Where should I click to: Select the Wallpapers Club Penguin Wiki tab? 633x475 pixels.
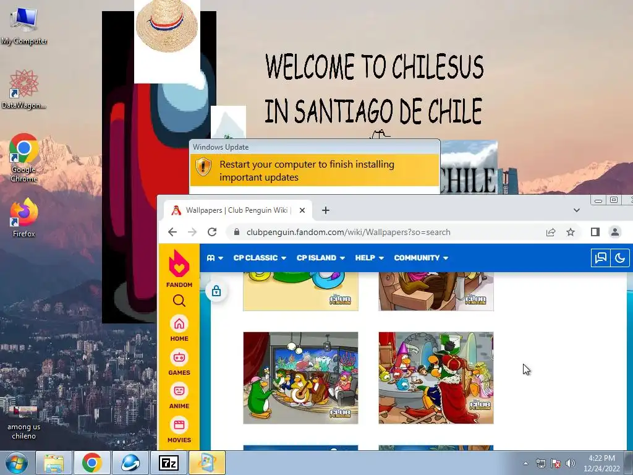pos(238,210)
